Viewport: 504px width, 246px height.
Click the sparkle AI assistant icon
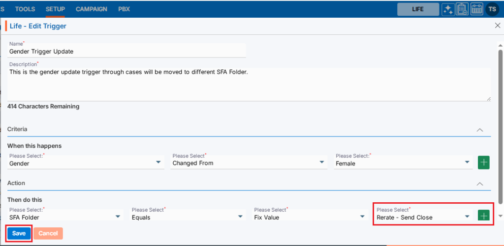[447, 9]
